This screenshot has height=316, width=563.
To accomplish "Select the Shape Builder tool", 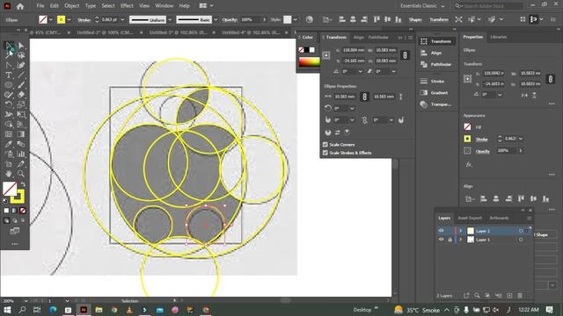I will click(9, 125).
